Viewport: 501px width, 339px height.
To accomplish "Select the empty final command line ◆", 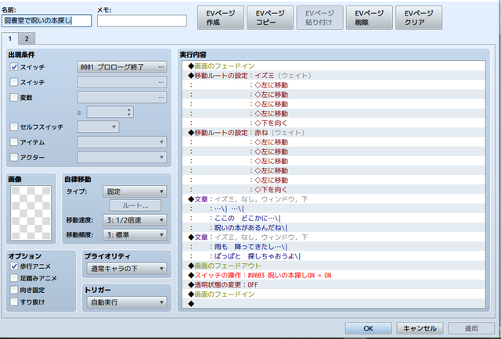I will [x=334, y=304].
